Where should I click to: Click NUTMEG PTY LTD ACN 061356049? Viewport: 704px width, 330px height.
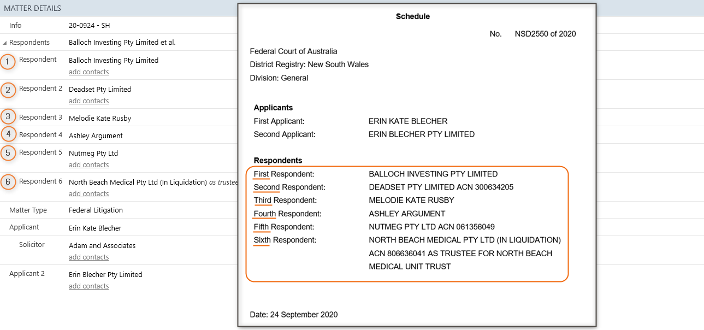pos(432,227)
